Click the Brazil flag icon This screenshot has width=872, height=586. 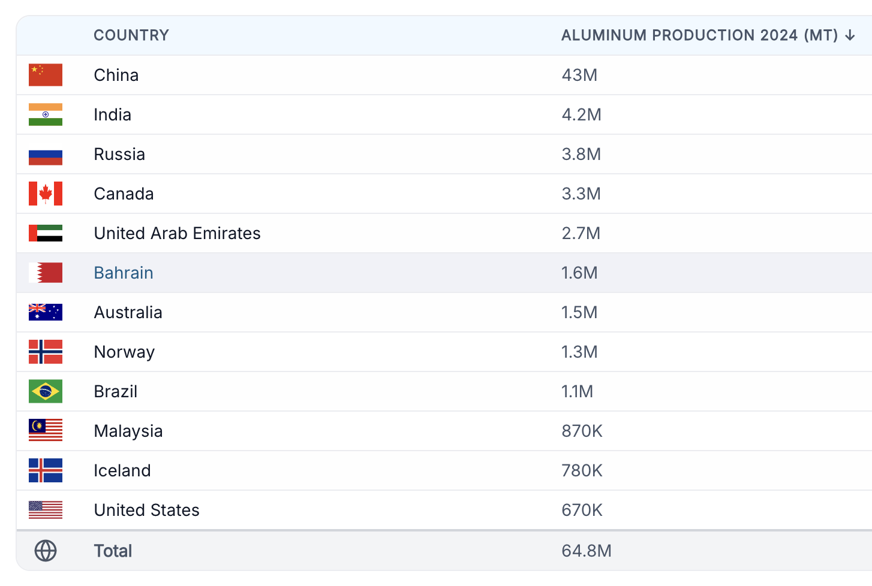point(46,391)
